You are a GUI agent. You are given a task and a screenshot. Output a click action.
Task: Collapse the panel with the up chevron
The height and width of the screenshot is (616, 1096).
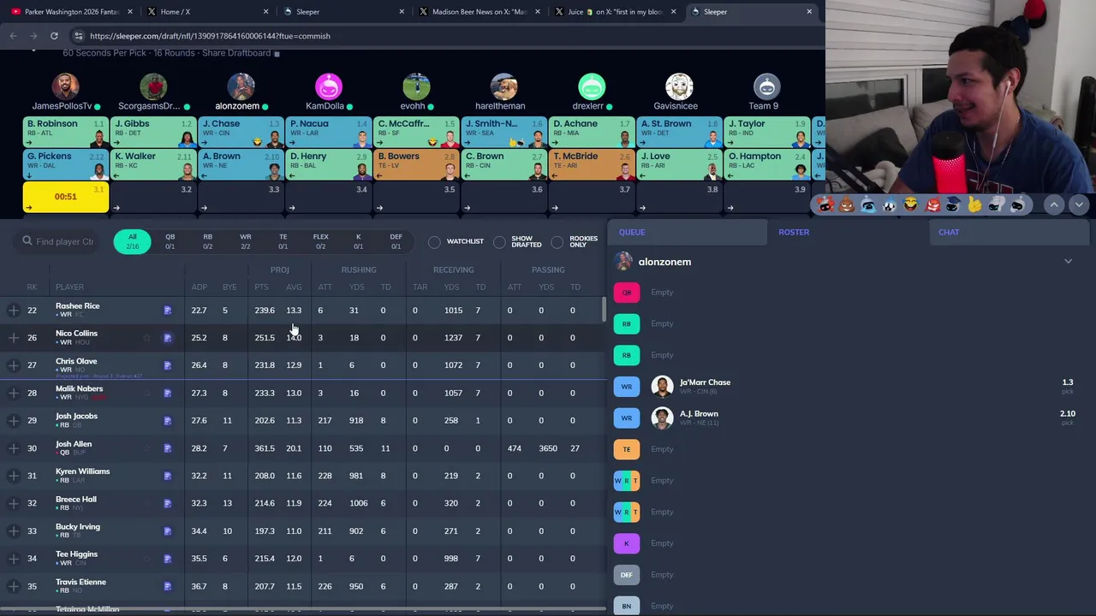click(x=1054, y=204)
